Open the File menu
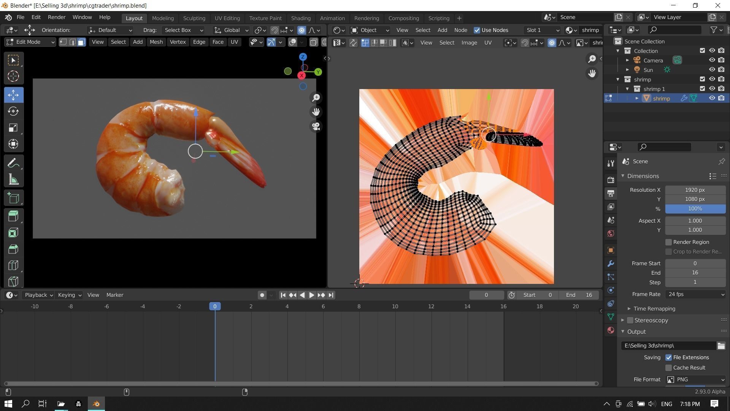Image resolution: width=730 pixels, height=411 pixels. pos(21,18)
